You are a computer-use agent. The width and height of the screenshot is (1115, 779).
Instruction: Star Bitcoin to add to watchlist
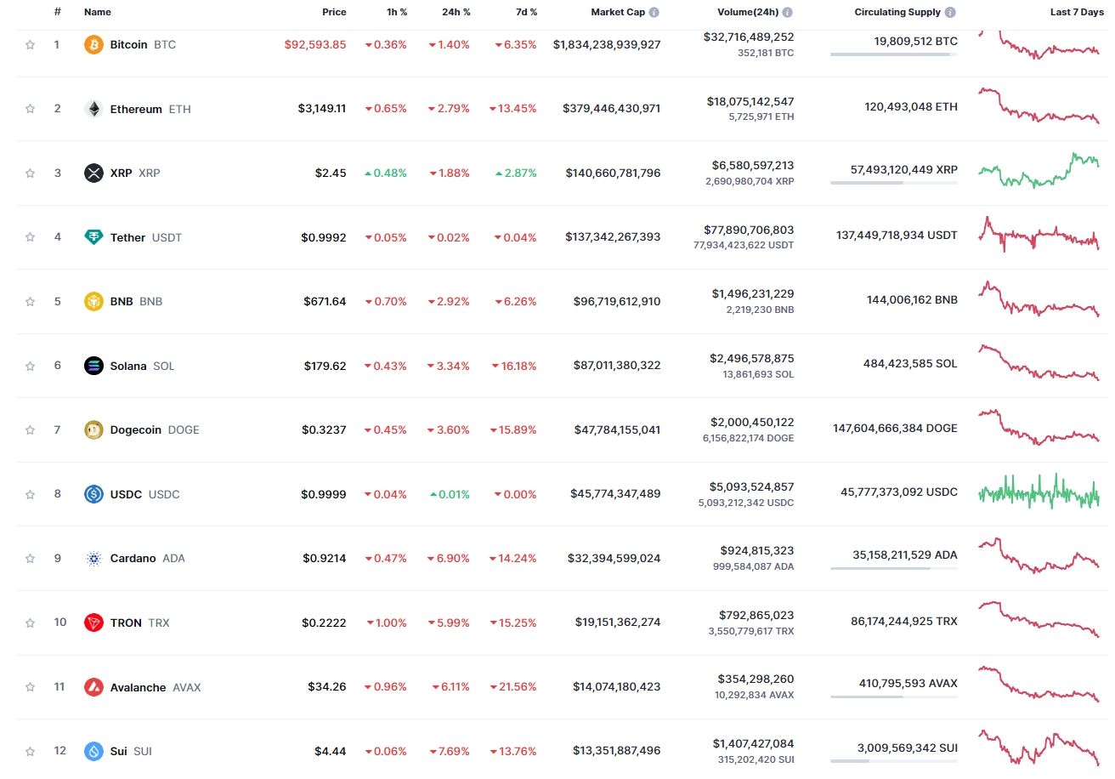point(31,44)
